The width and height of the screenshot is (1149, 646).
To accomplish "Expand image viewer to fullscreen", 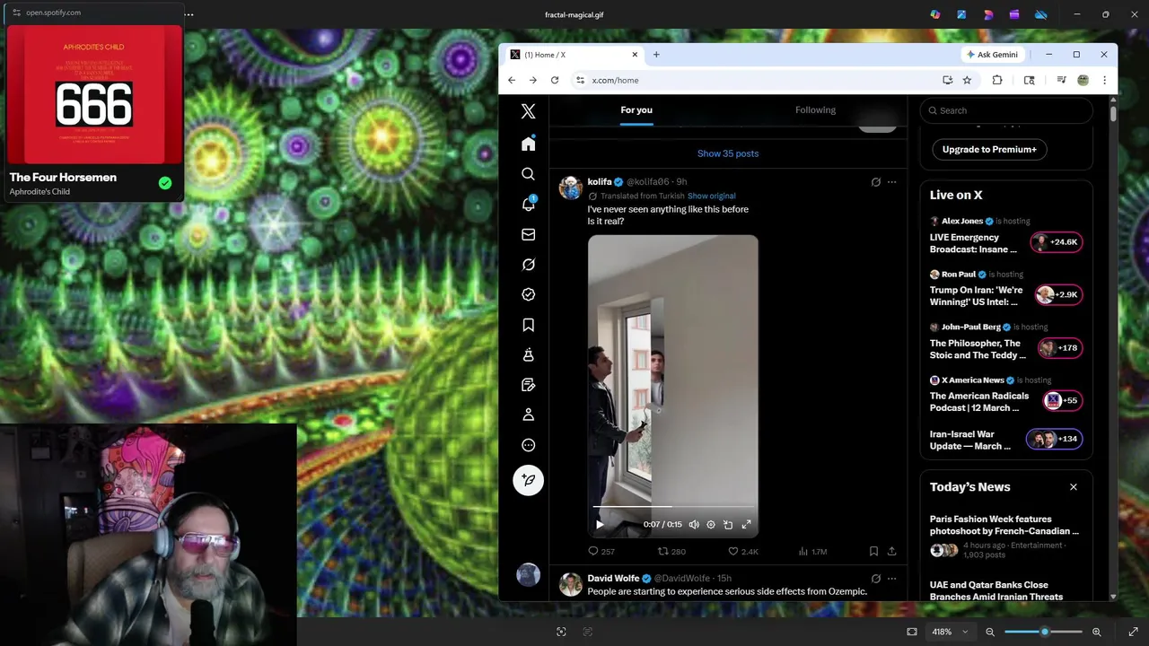I will point(1133,632).
